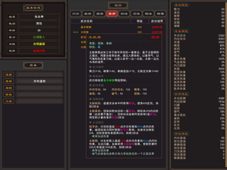Click the equipped 灰布道袍 clothing slot

(40, 81)
